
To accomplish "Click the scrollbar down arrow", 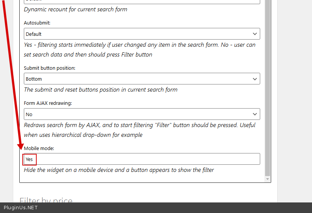I will click(x=268, y=179).
